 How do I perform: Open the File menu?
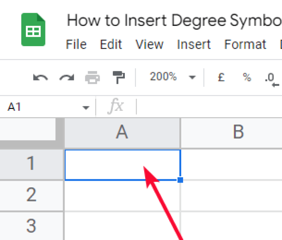click(x=76, y=44)
